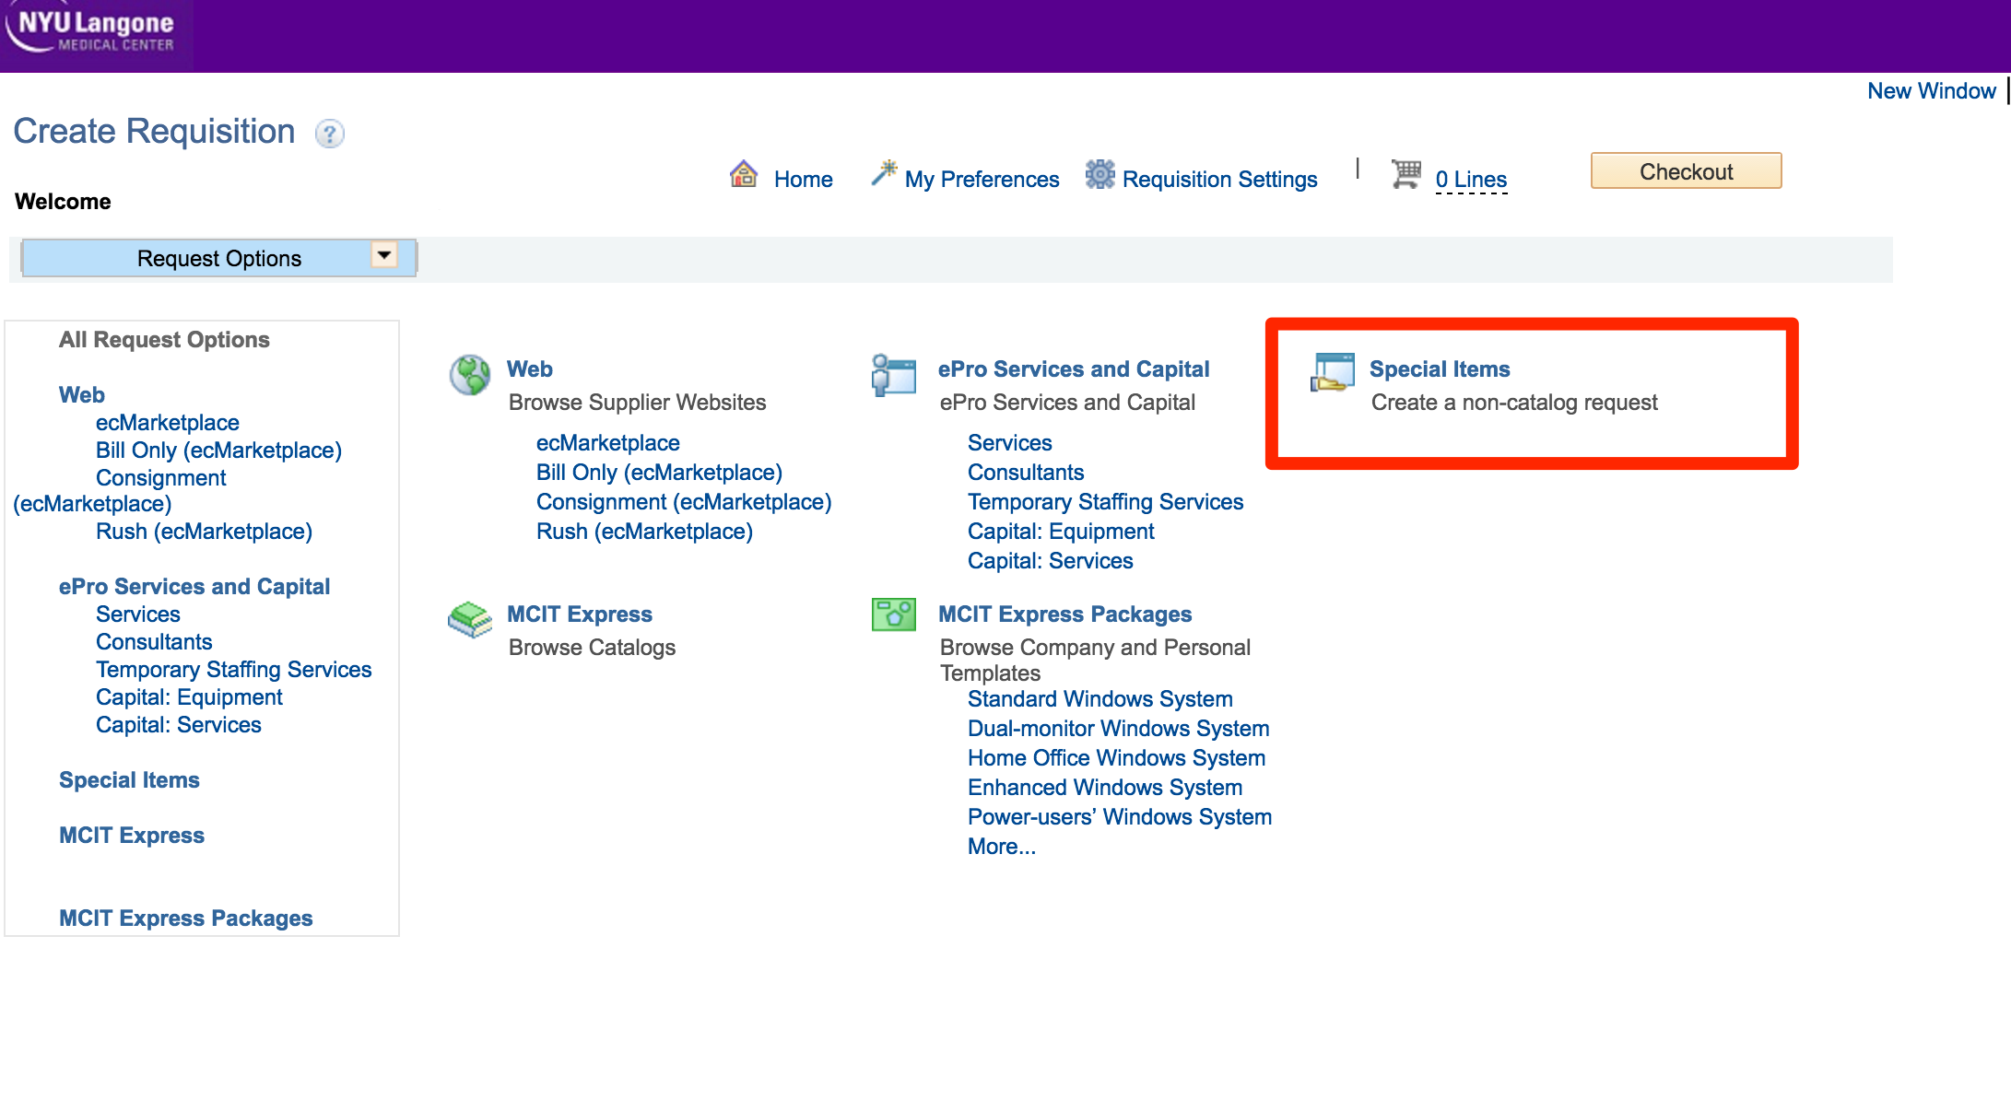The image size is (2011, 1100).
Task: Click the Special Items hand icon
Action: (x=1332, y=372)
